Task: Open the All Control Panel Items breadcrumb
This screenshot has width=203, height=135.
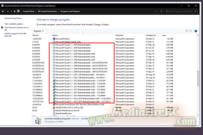Action: point(47,11)
